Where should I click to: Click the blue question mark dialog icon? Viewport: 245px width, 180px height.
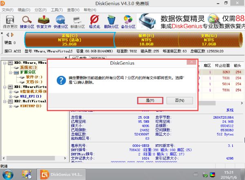tap(61, 80)
